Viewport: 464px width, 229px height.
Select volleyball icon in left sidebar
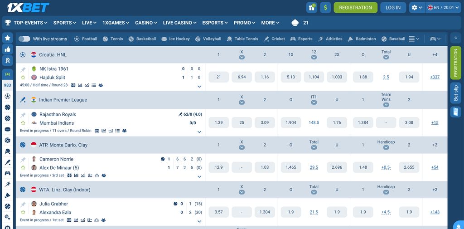pos(7,140)
